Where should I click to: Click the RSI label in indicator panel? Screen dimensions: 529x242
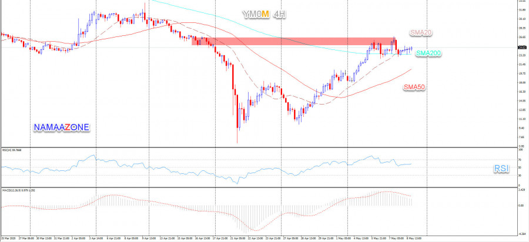coord(501,169)
